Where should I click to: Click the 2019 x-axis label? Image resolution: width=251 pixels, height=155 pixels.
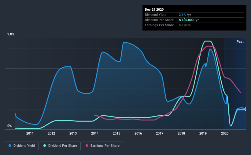203,133
